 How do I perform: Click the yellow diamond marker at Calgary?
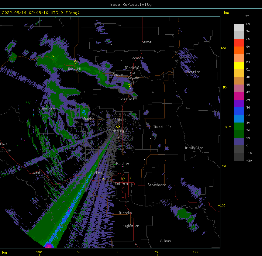click(123, 179)
